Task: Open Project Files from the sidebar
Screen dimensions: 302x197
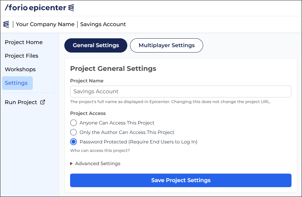Action: (22, 56)
